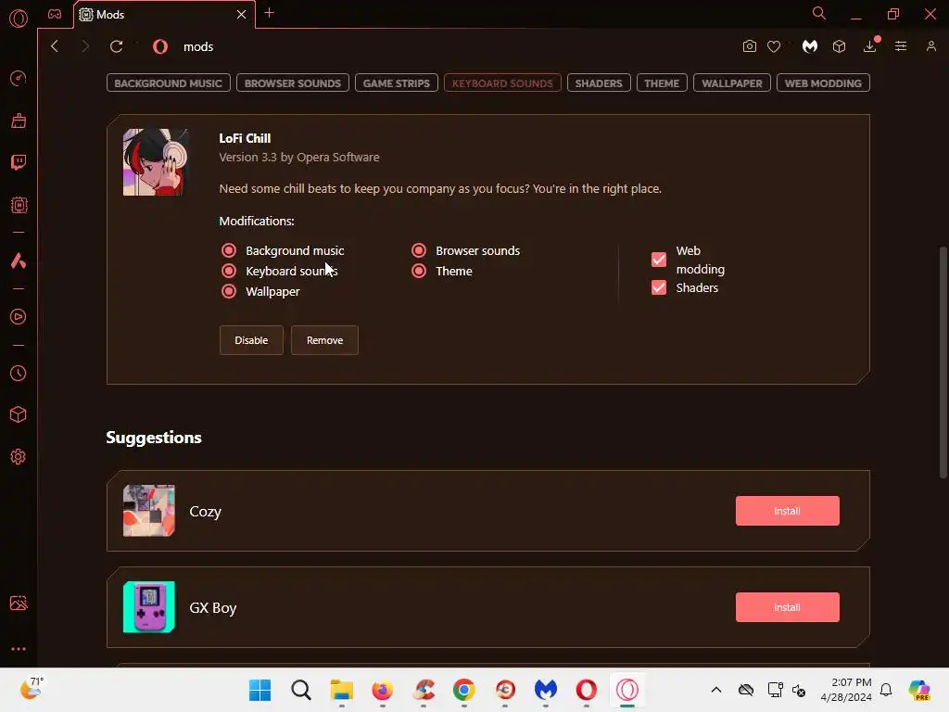Open GX Cleaner icon in sidebar
This screenshot has height=712, width=949.
coord(19,121)
